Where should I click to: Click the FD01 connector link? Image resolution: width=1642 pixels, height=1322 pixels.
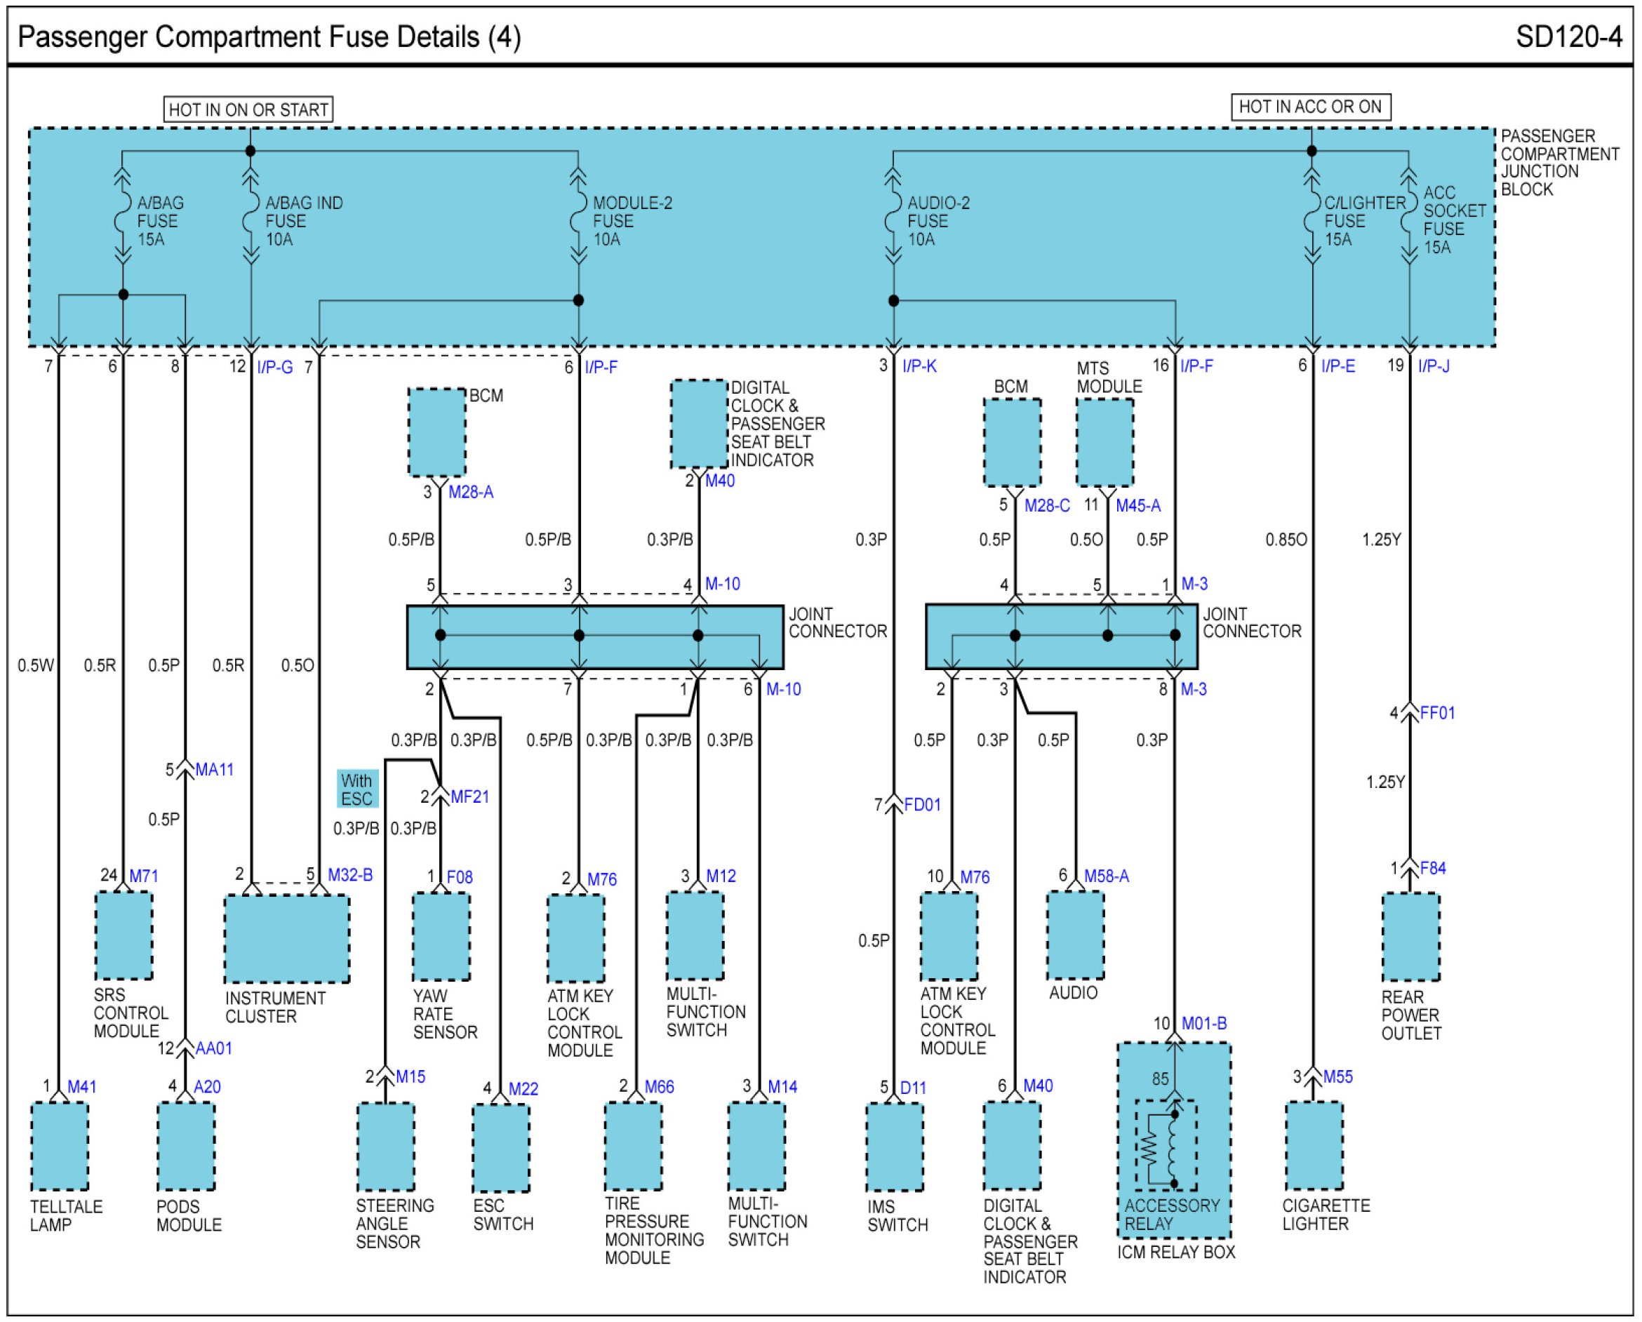coord(921,805)
